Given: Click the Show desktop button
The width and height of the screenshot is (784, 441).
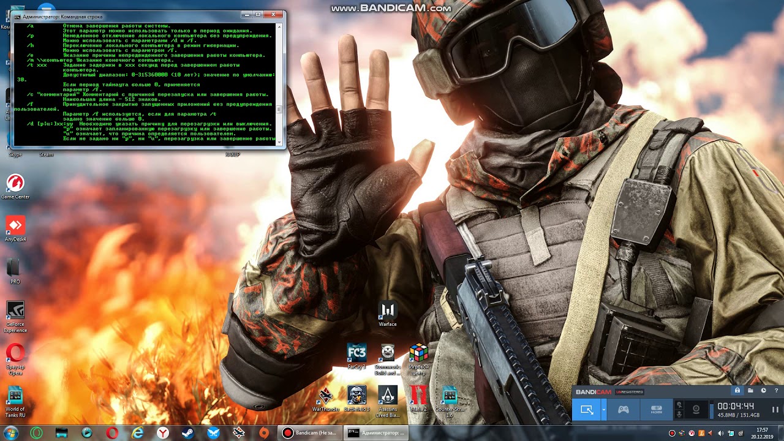Looking at the screenshot, I should tap(780, 433).
